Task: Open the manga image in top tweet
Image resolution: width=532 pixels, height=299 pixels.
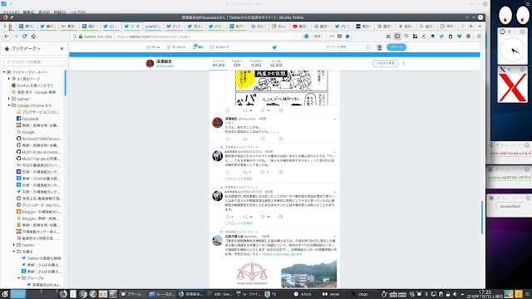Action: 282,87
